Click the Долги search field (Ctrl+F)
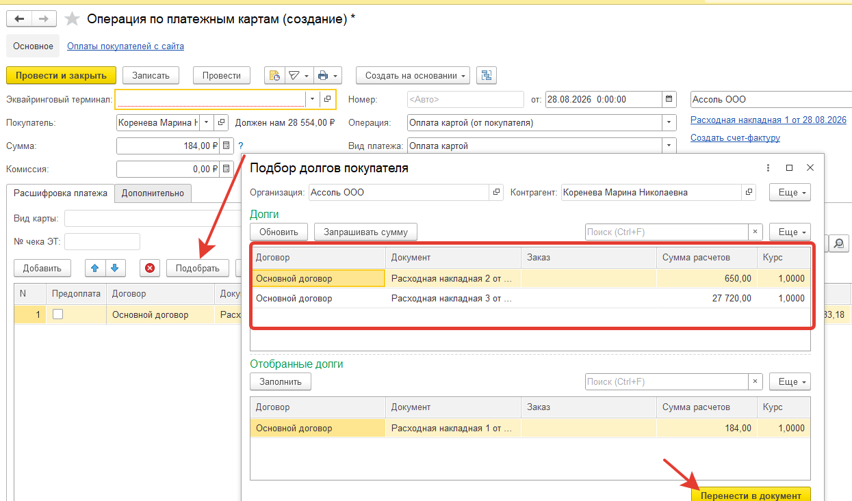The image size is (852, 501). tap(667, 232)
